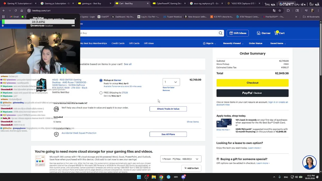Open Credit Cards menu item
Image resolution: width=322 pixels, height=181 pixels.
pyautogui.click(x=118, y=43)
